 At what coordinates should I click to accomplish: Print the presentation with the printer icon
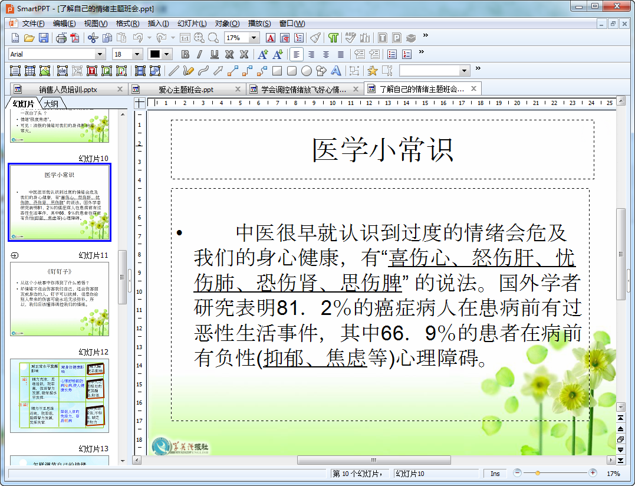61,38
